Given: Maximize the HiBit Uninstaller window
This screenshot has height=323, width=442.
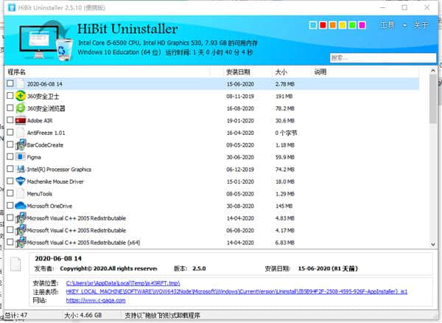Looking at the screenshot, I should 404,7.
